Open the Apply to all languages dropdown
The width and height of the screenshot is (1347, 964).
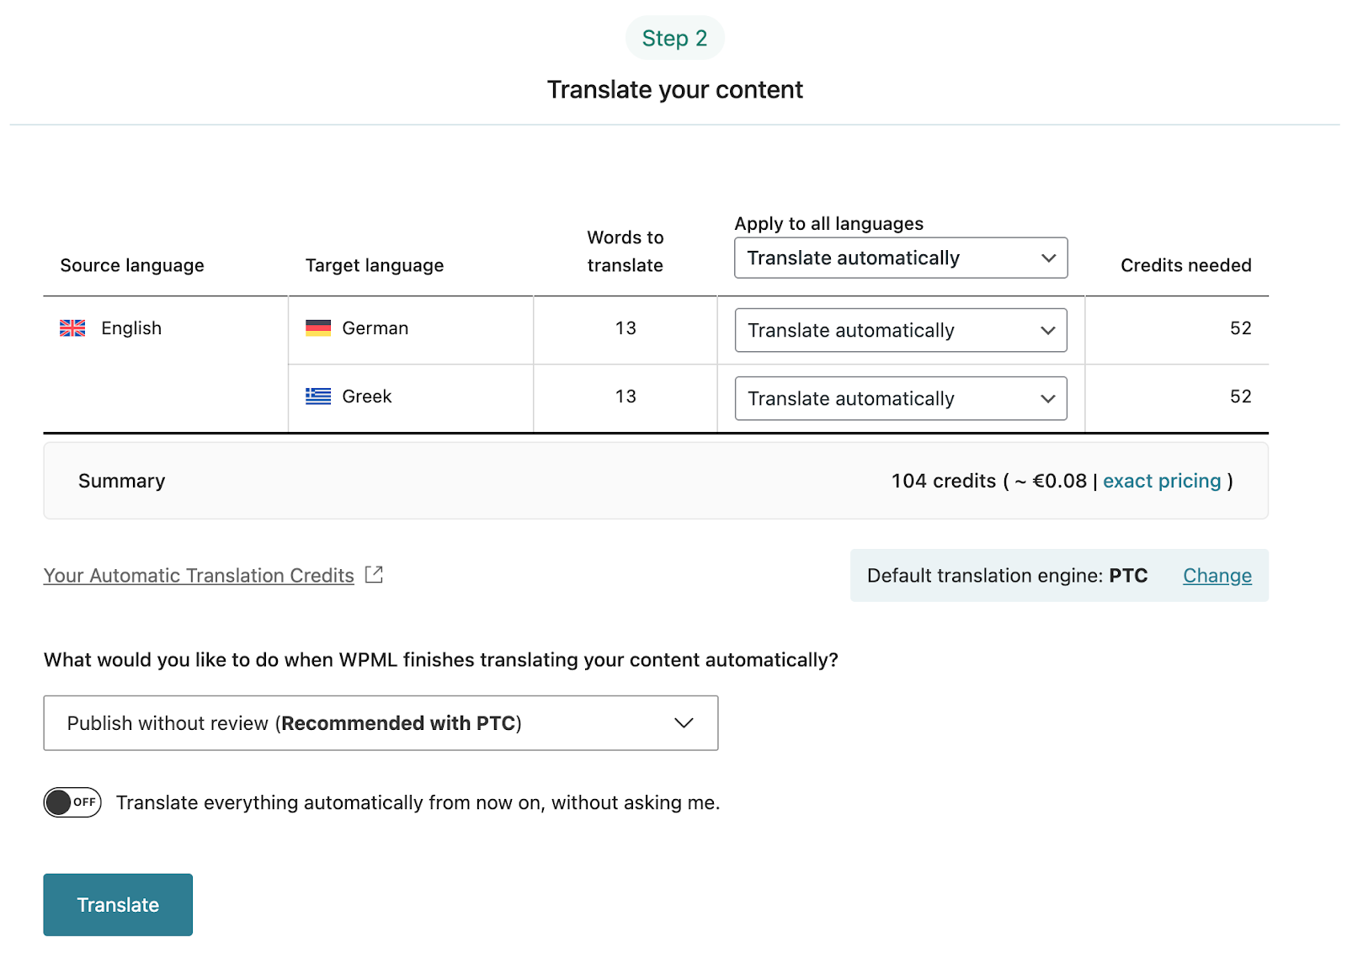900,258
